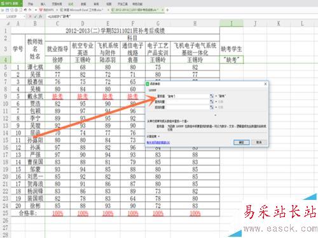318x238 pixels.
Task: Click 取消 button in function arguments dialog
Action: (x=259, y=142)
